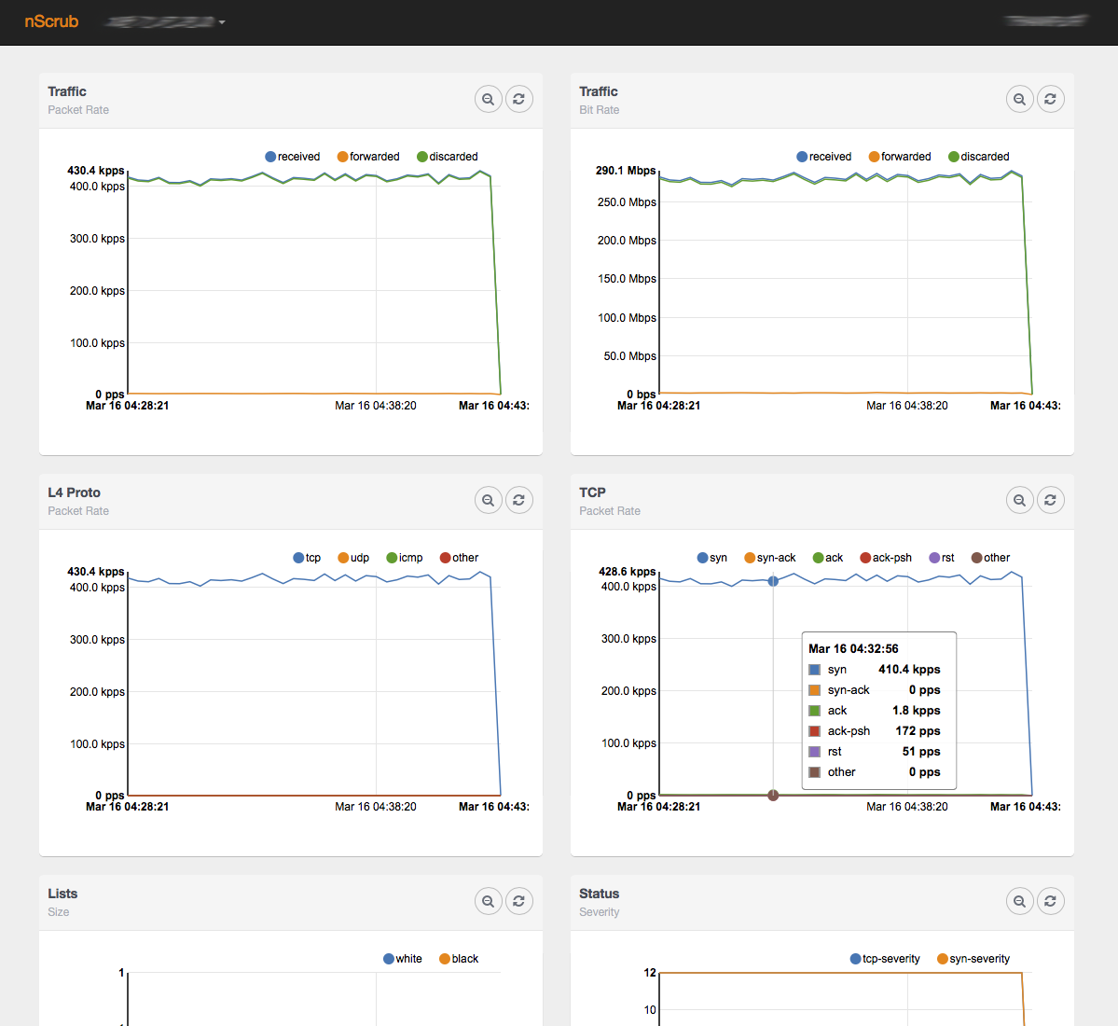
Task: Click the nScrub logo
Action: (51, 21)
